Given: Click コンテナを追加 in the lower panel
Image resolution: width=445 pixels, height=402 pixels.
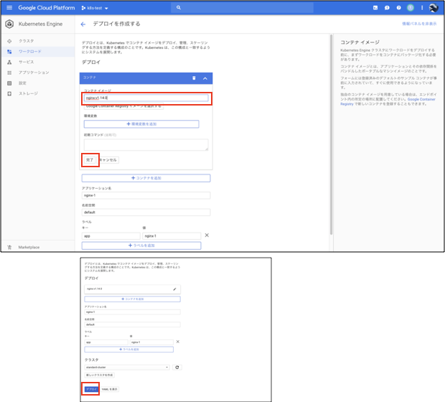Looking at the screenshot, I should tap(132, 299).
